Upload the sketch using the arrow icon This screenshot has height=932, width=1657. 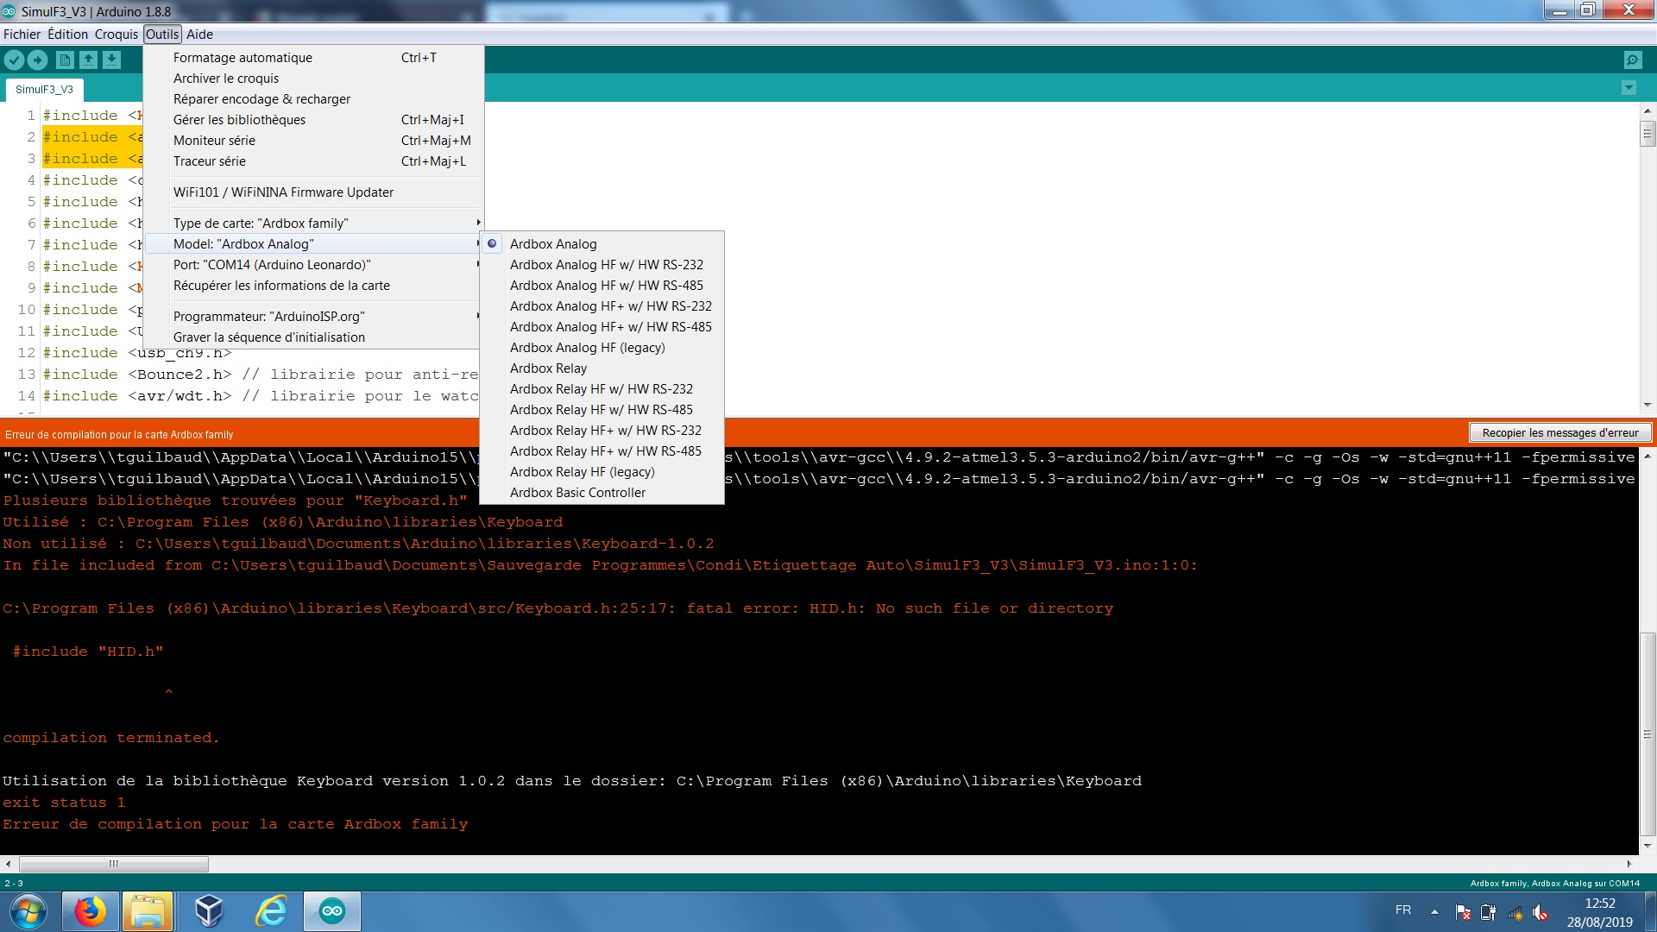pyautogui.click(x=38, y=60)
